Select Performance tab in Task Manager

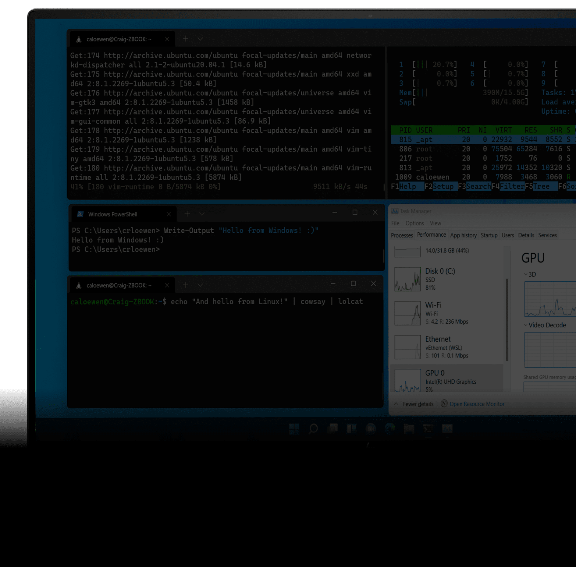click(x=431, y=234)
